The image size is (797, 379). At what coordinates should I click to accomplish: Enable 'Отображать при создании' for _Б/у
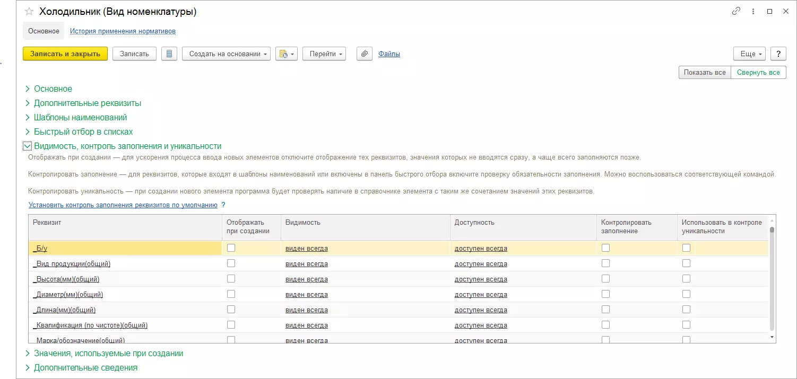coord(231,248)
